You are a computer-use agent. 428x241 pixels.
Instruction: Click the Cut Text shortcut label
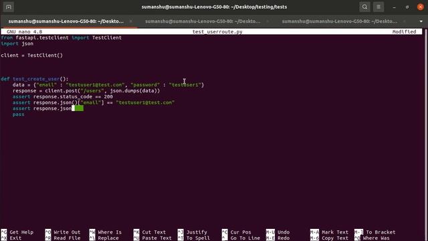click(x=154, y=232)
